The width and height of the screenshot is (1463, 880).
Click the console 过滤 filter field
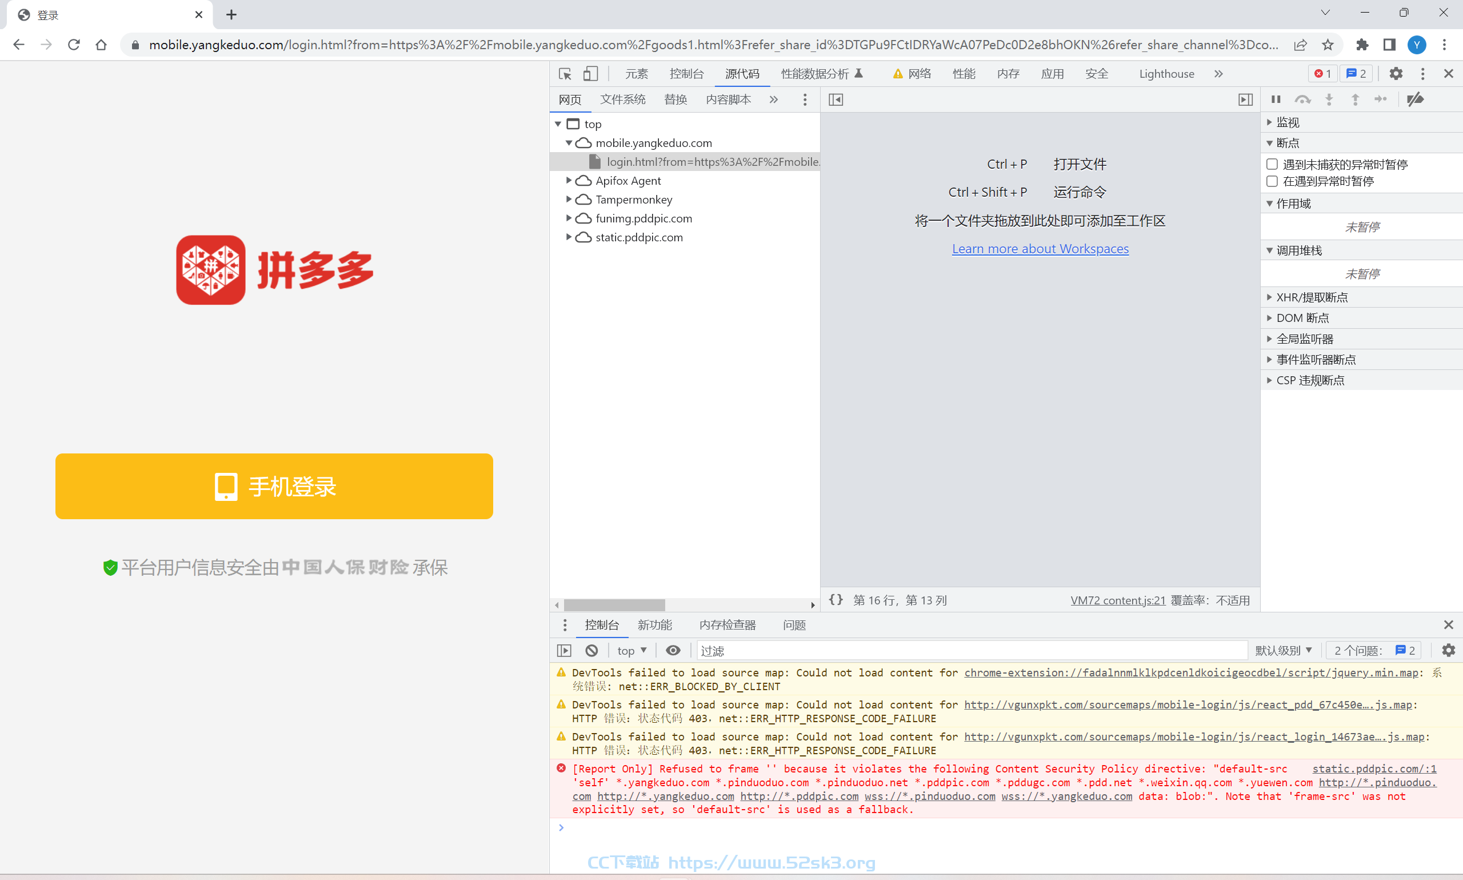[x=972, y=651]
